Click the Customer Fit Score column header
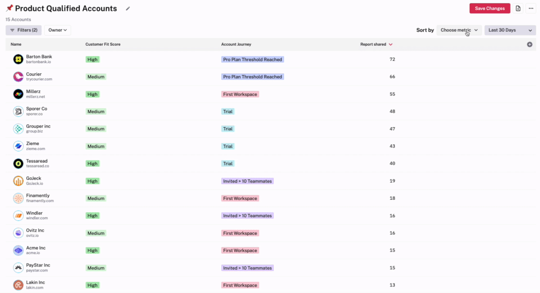The height and width of the screenshot is (293, 540). [103, 44]
